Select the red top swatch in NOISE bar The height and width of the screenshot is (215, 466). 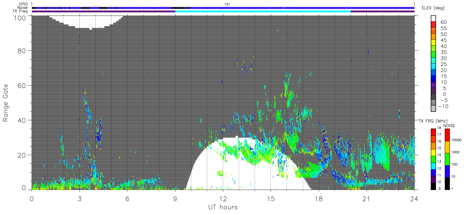coord(446,135)
